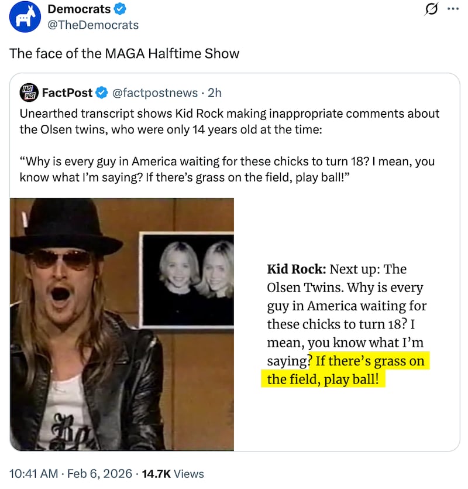Click the verified badge next to FactPost
The height and width of the screenshot is (489, 468).
[x=101, y=93]
